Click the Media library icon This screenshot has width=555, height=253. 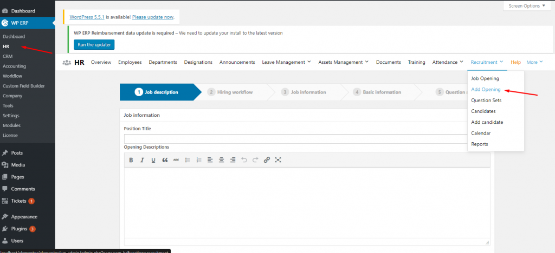5,165
